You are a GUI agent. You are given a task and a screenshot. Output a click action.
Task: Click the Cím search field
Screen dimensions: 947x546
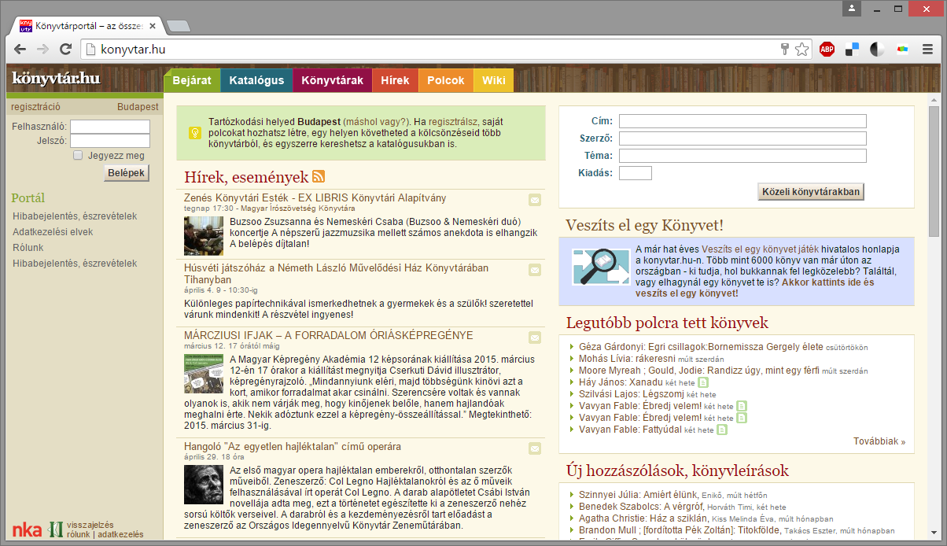pyautogui.click(x=742, y=121)
